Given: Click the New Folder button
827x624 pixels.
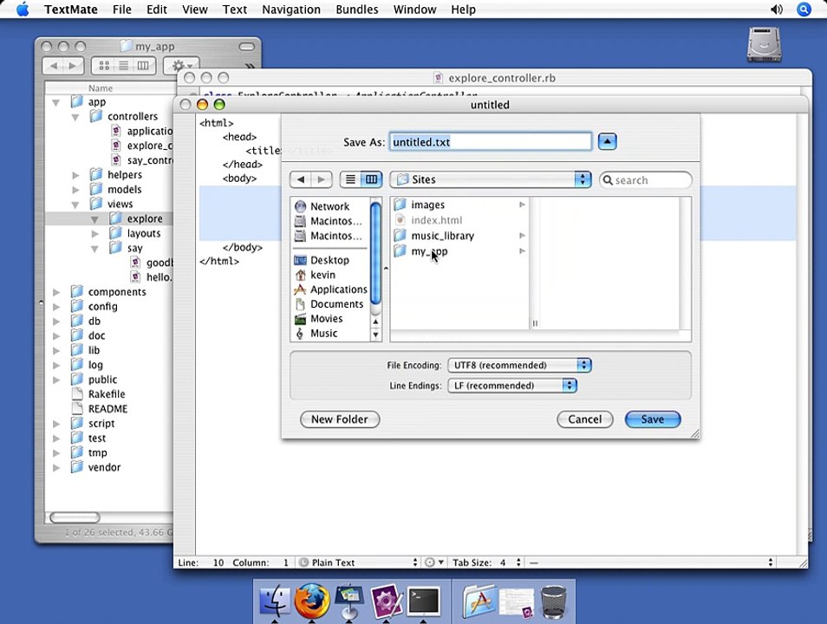Looking at the screenshot, I should click(x=340, y=419).
